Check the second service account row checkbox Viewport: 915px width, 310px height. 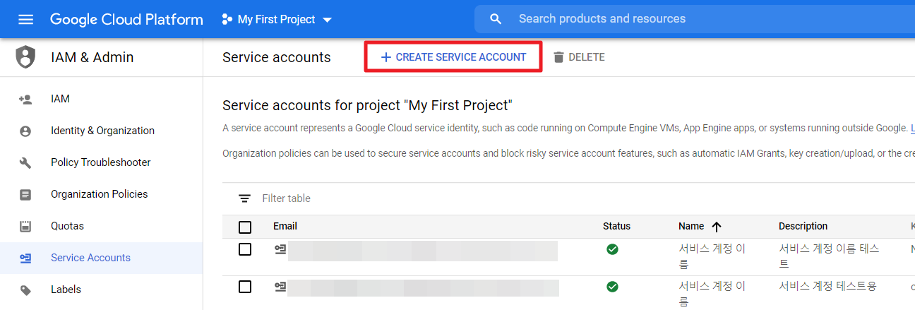point(245,287)
